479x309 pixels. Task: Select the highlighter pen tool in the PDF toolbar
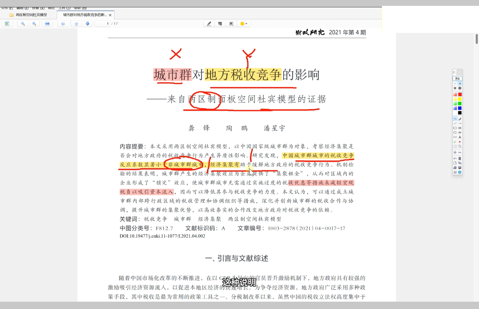click(209, 24)
